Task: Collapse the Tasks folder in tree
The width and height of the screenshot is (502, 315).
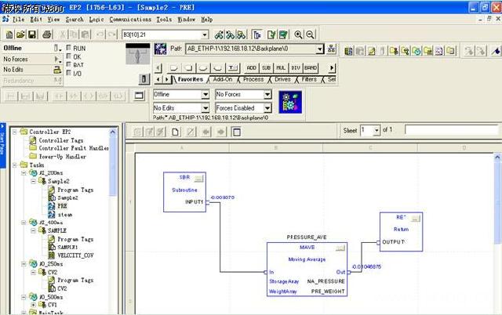Action: [14, 165]
